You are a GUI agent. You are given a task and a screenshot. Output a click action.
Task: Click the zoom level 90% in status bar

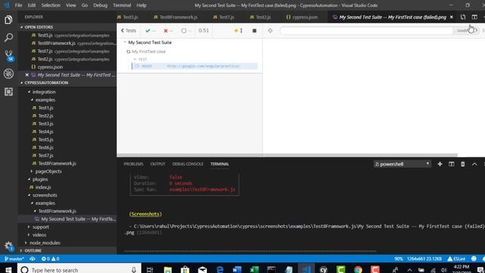click(x=399, y=259)
